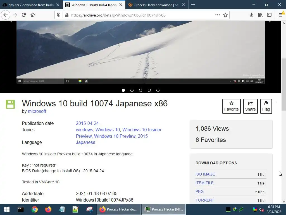Switch to Process Hacker [NT...] taskbar window

[x=164, y=209]
